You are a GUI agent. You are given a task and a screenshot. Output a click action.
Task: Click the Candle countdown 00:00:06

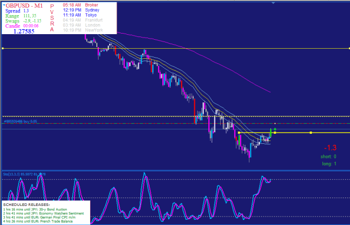pos(31,26)
